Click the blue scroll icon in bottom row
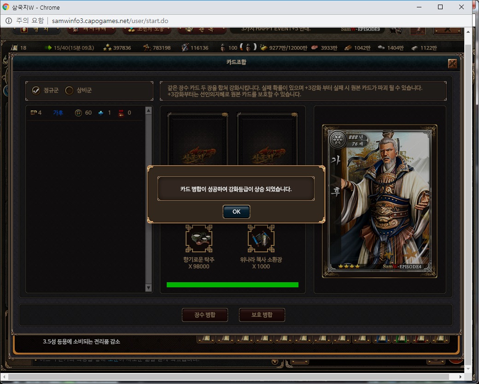479x384 pixels. pyautogui.click(x=381, y=339)
